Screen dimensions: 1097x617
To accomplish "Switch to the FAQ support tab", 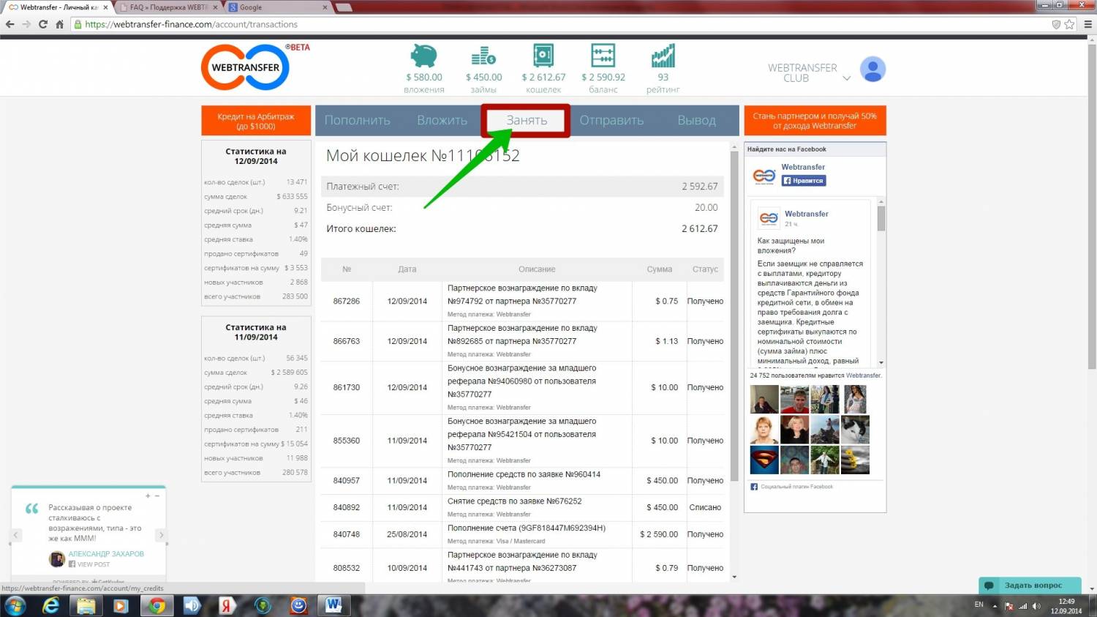I will [x=168, y=7].
